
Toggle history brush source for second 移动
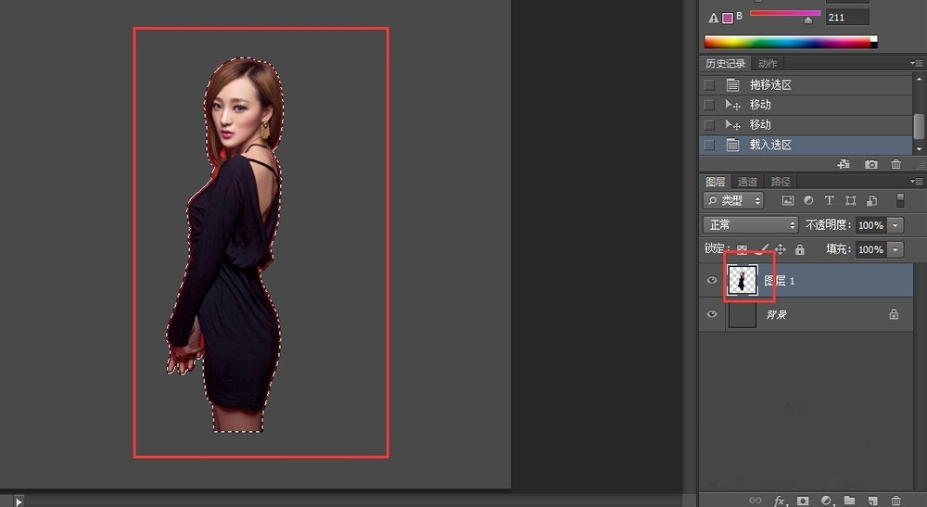click(x=709, y=125)
